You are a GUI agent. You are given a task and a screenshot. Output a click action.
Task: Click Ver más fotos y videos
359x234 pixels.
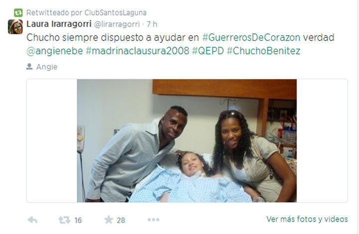307,219
